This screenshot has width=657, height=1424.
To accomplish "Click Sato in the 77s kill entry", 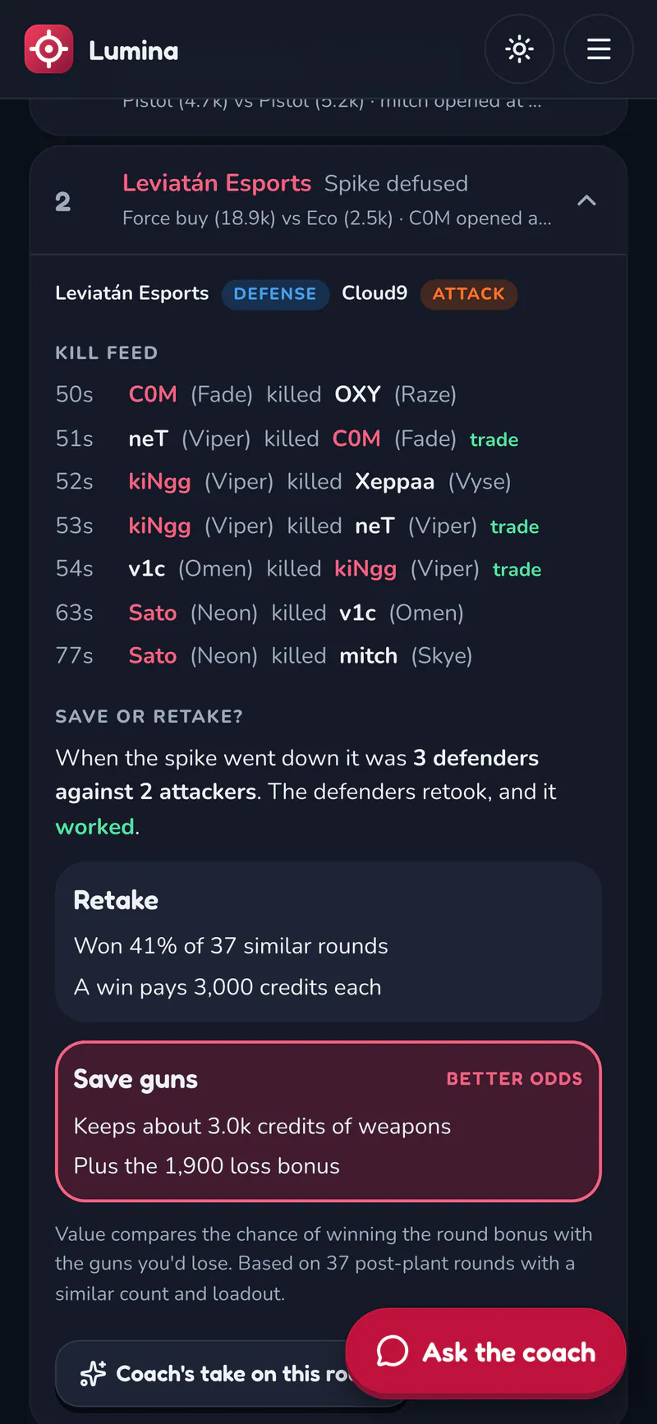I will pos(153,655).
